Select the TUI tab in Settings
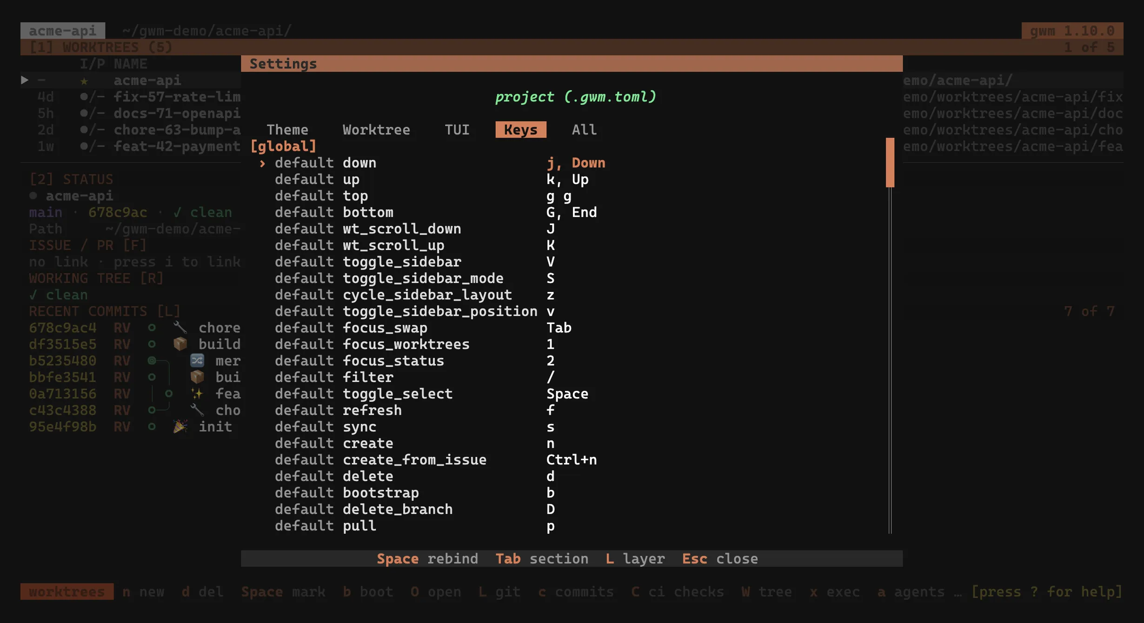 pyautogui.click(x=457, y=130)
